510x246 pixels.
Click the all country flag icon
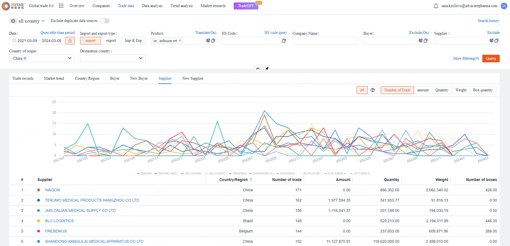[x=13, y=21]
